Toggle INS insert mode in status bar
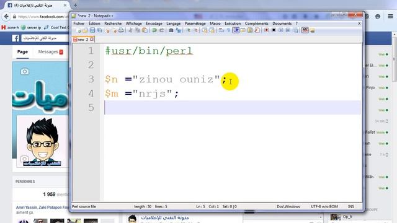397x223 pixels. [351, 206]
